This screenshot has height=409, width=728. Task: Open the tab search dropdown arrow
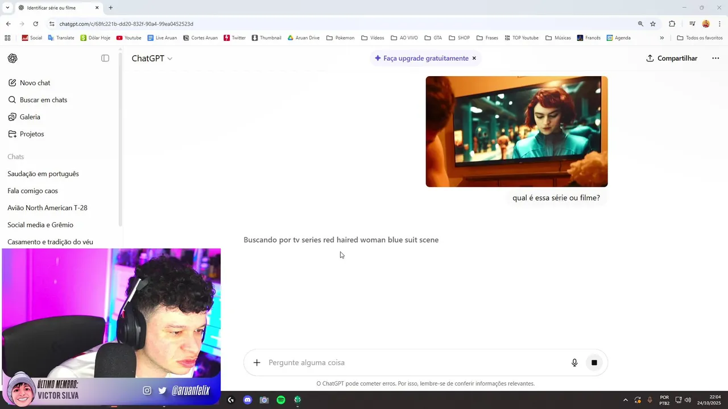7,8
